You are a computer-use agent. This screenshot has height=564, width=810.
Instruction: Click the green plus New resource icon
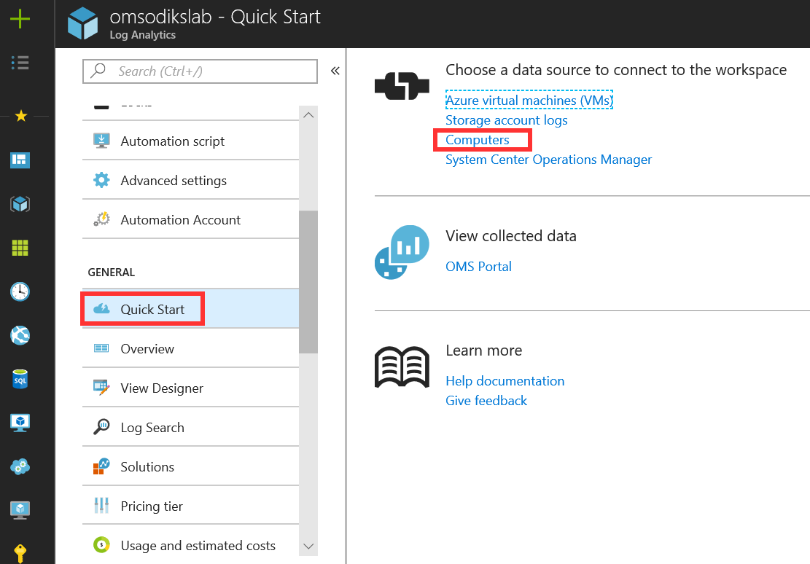pyautogui.click(x=20, y=19)
